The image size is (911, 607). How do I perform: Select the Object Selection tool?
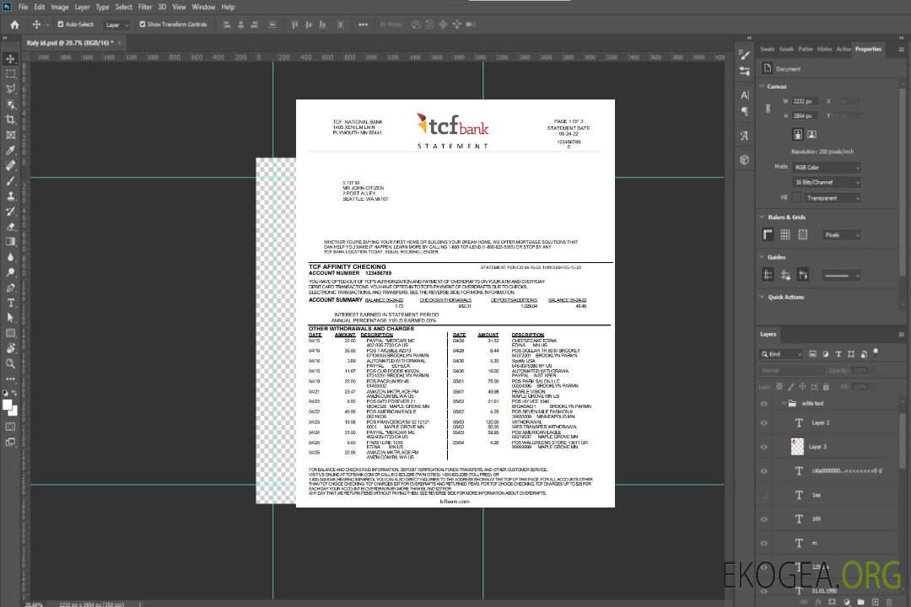pyautogui.click(x=10, y=105)
